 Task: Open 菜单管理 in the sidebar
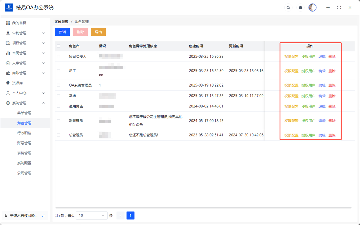coord(24,113)
